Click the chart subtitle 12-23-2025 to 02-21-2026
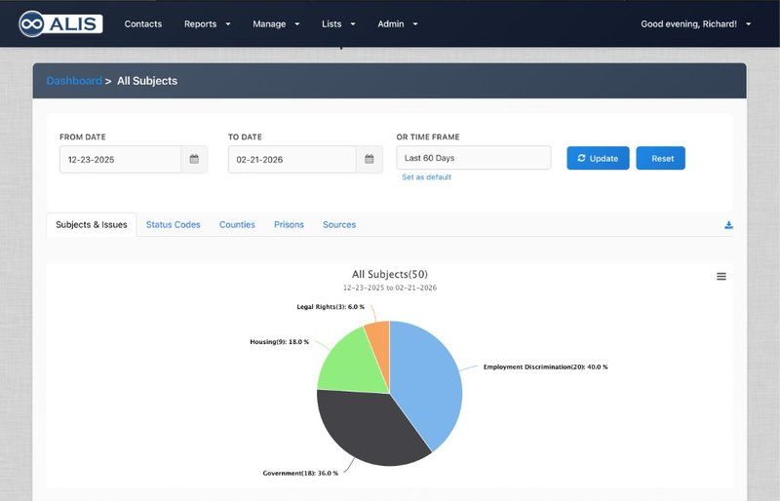The height and width of the screenshot is (501, 780). point(390,288)
